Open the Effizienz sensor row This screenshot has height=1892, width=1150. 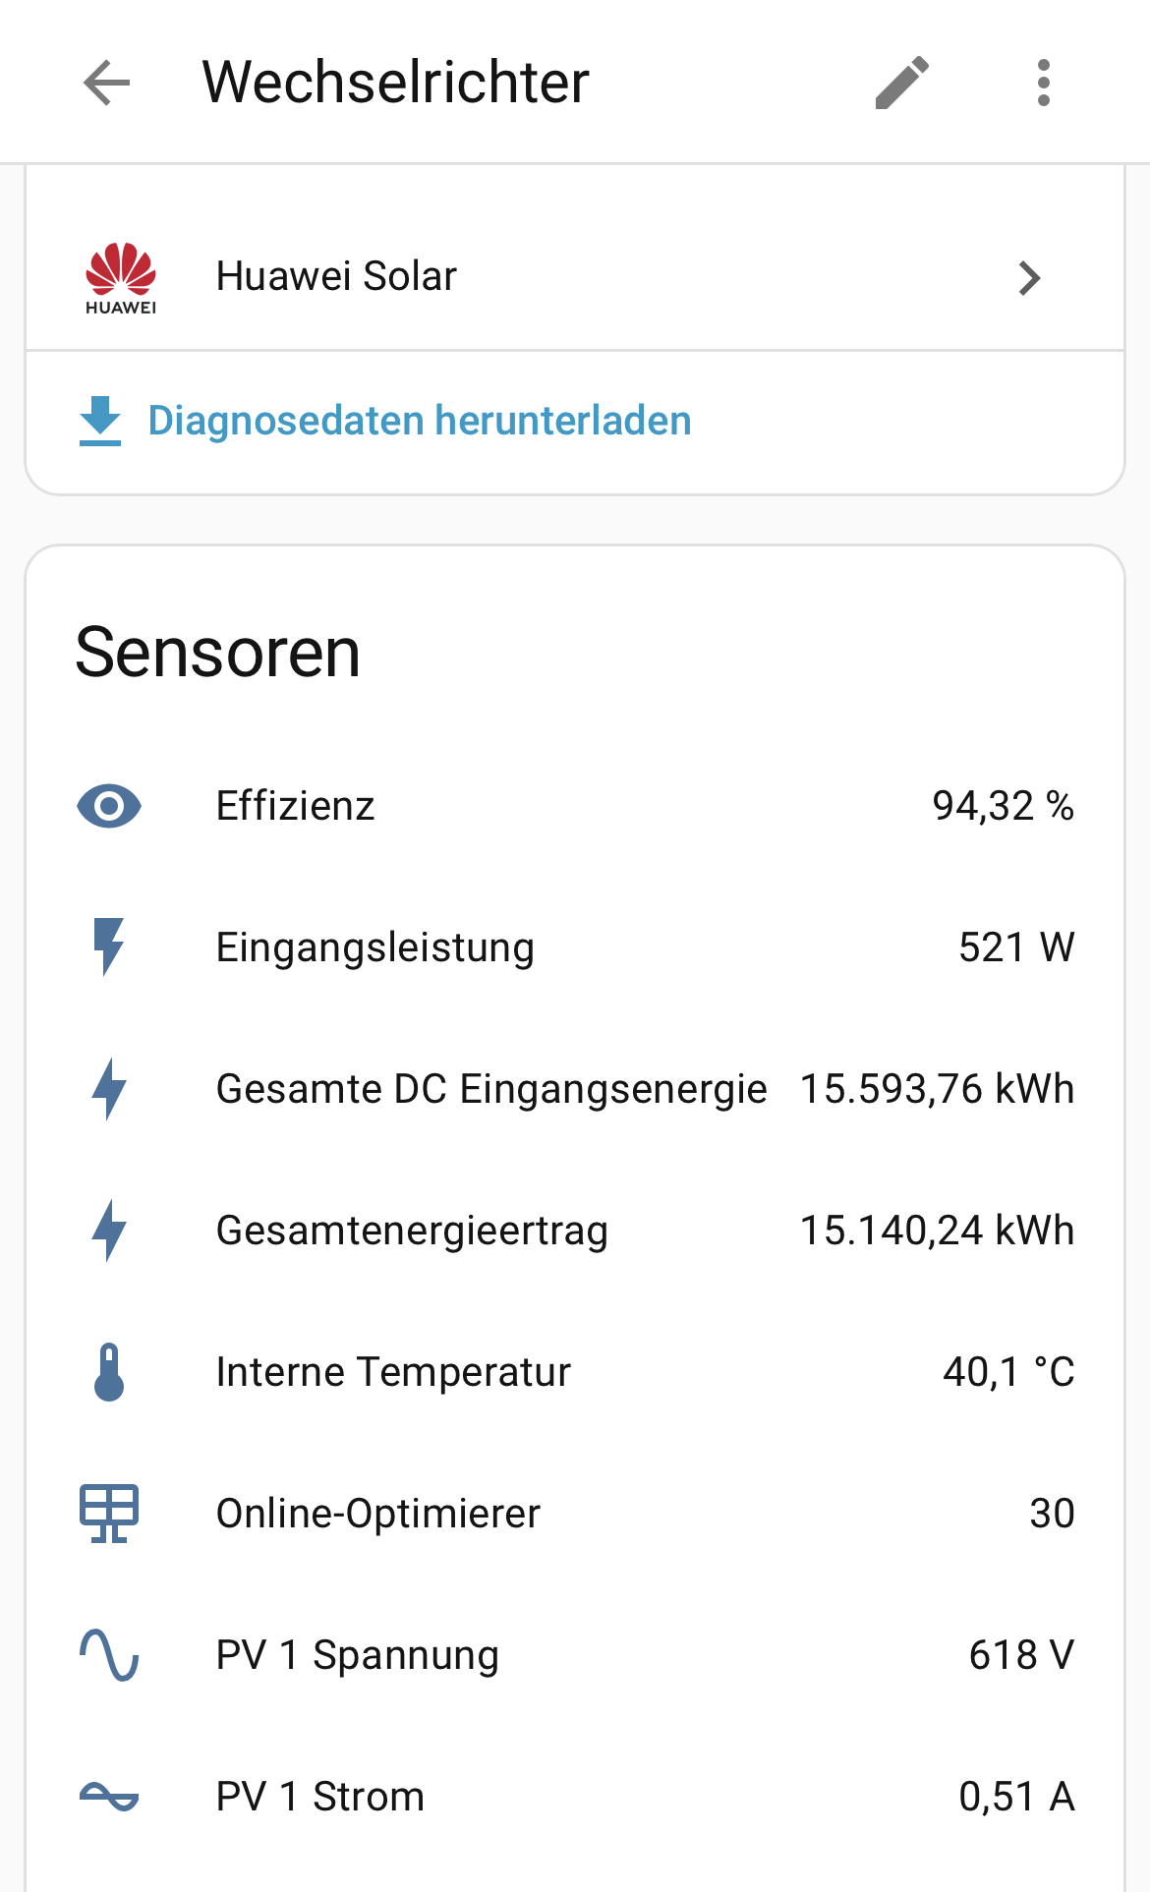[295, 807]
